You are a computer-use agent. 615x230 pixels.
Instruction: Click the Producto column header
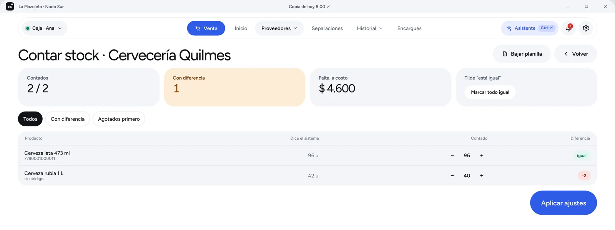(34, 138)
